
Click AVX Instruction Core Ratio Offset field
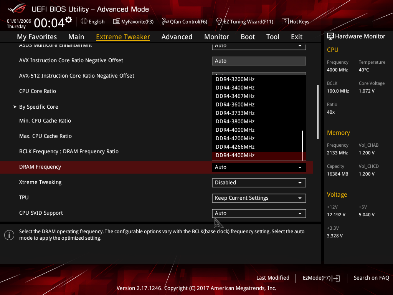[x=259, y=61]
